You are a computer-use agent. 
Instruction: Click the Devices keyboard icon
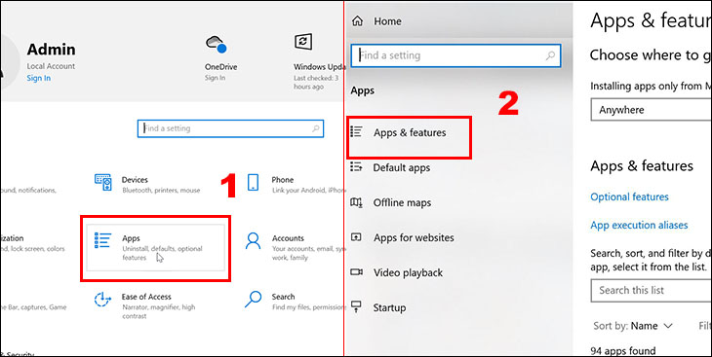(x=103, y=182)
